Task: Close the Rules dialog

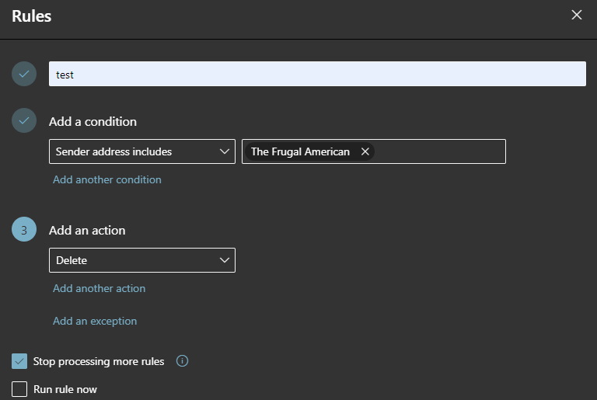Action: (577, 15)
